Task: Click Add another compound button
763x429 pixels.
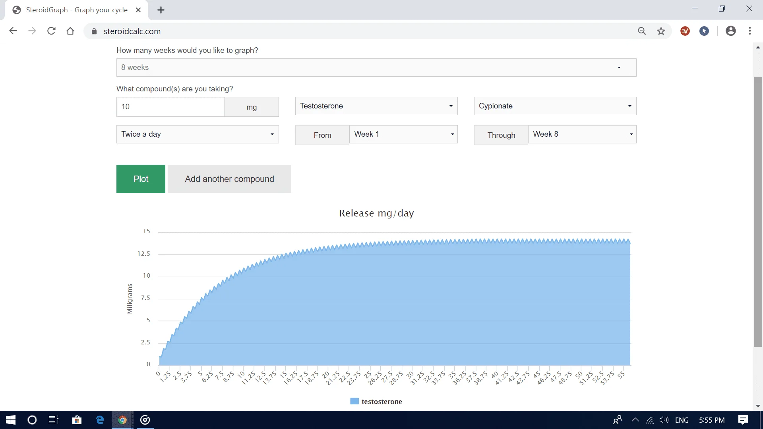Action: click(x=230, y=179)
